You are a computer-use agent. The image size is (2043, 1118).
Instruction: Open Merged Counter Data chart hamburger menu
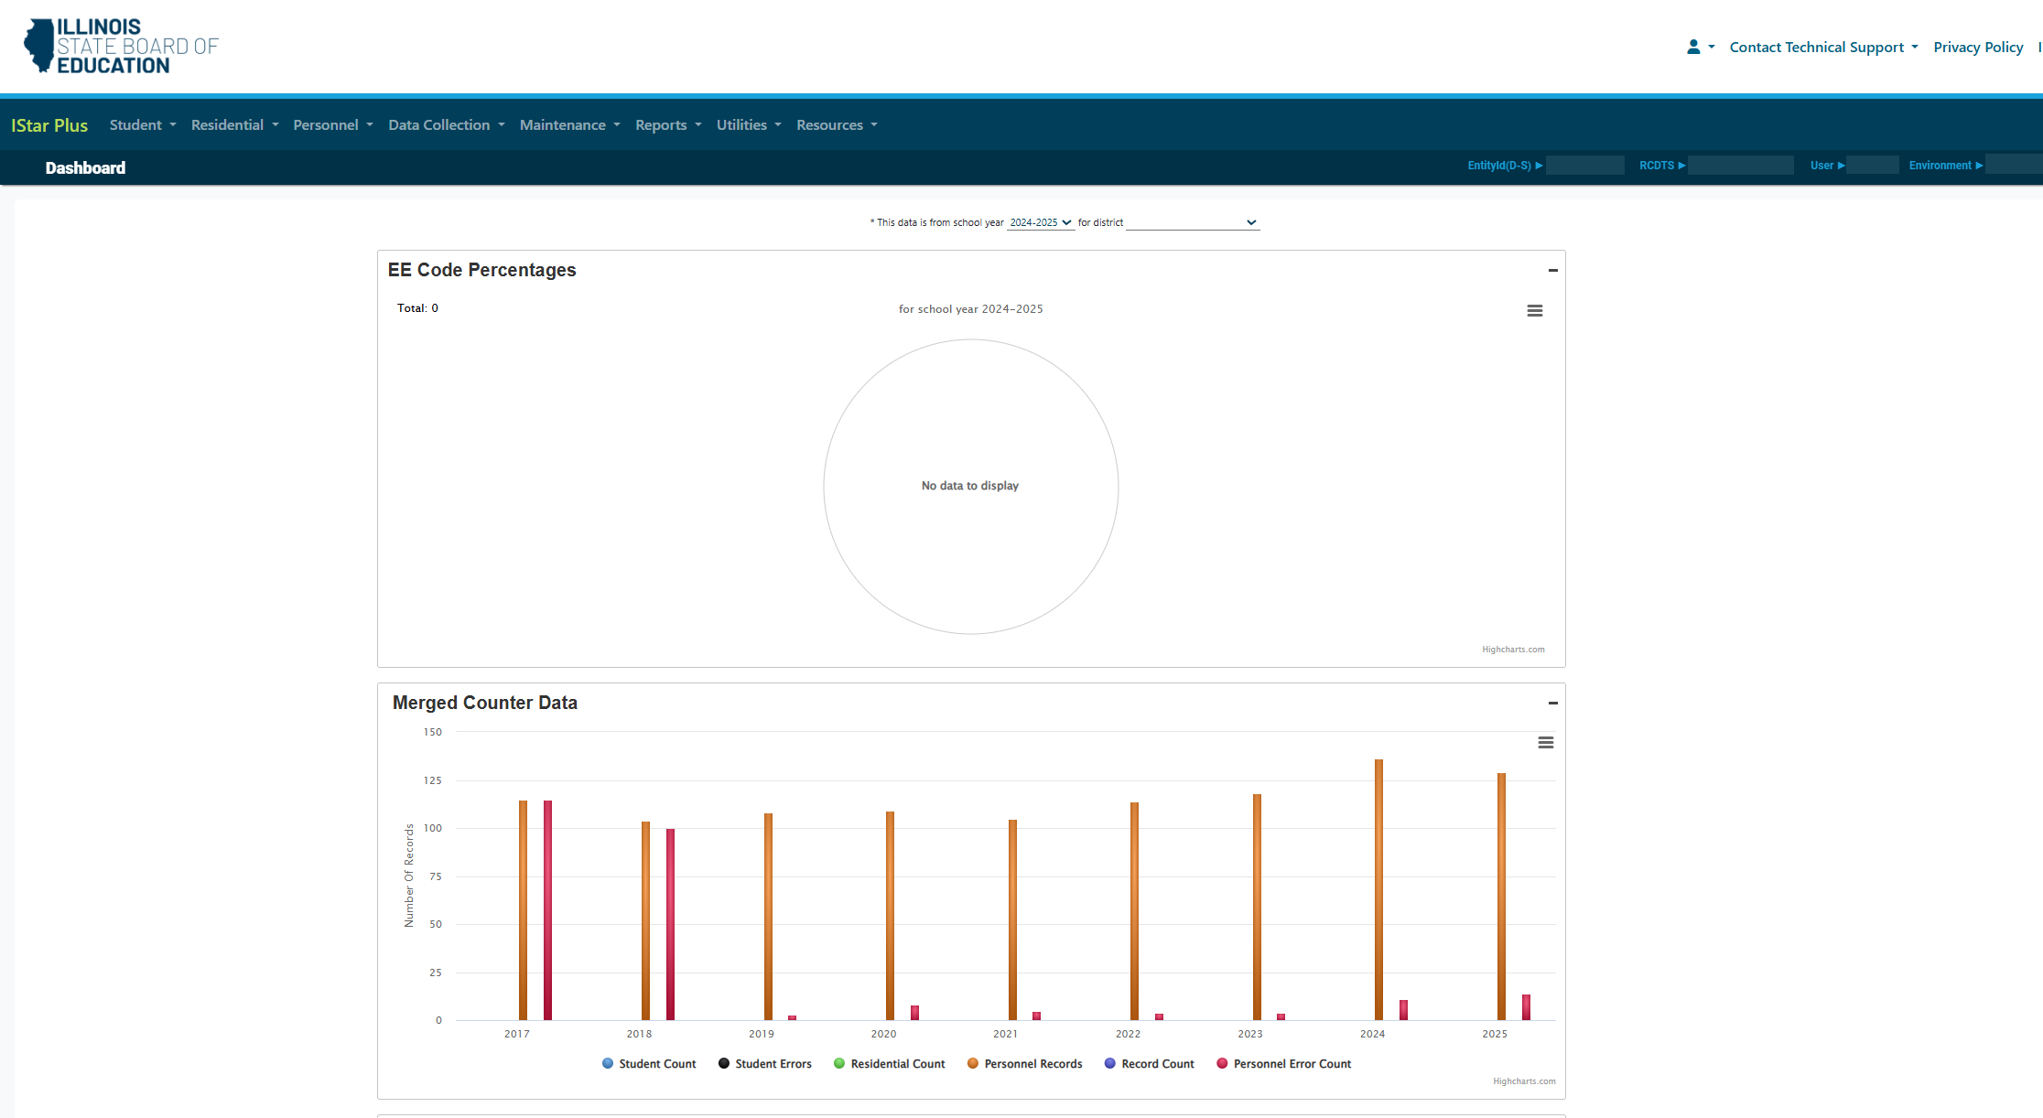click(x=1546, y=743)
